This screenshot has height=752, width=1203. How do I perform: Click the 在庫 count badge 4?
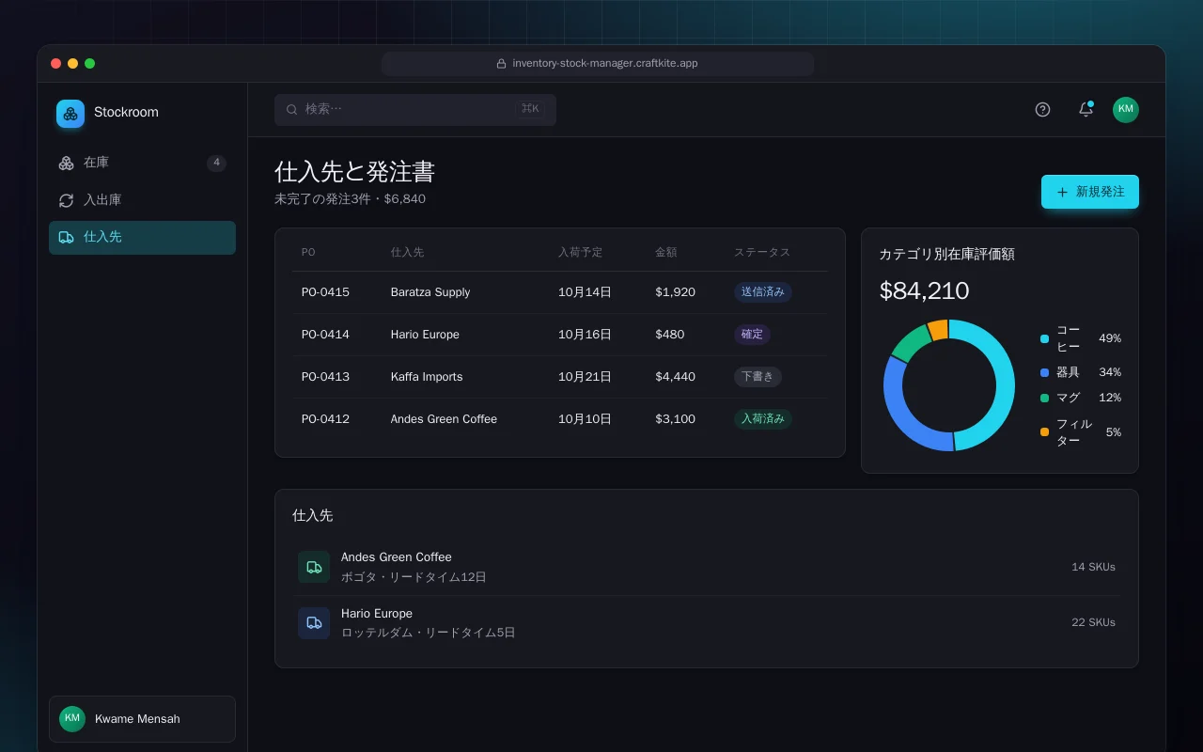[216, 163]
